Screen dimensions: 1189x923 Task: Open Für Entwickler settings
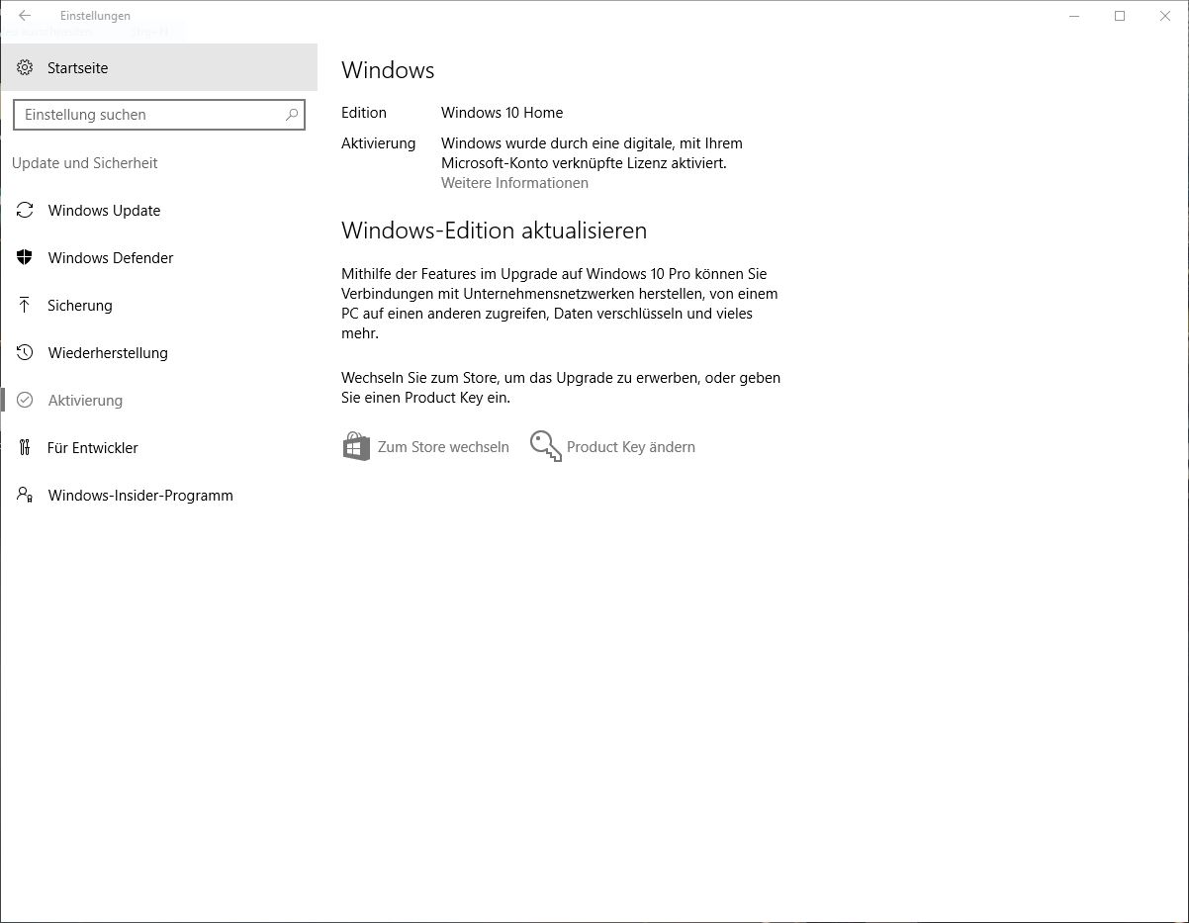tap(158, 448)
